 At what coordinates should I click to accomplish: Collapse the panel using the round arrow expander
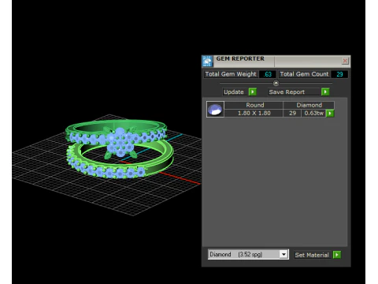(276, 83)
